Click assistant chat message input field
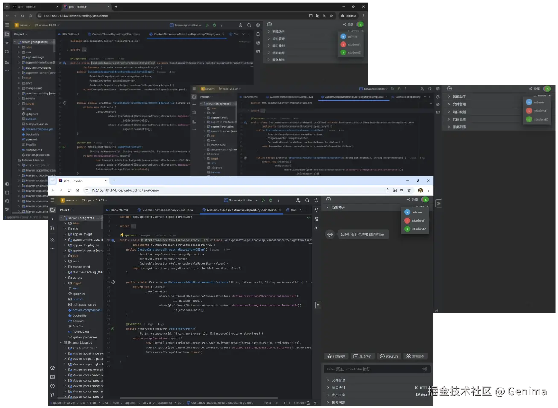558x408 pixels. pyautogui.click(x=377, y=369)
